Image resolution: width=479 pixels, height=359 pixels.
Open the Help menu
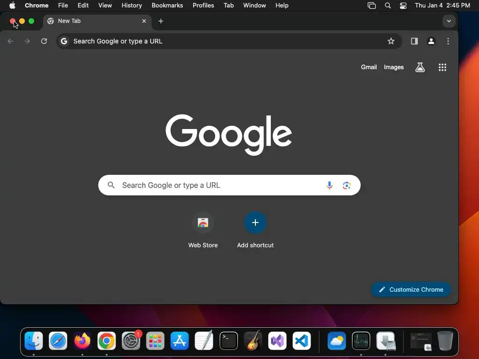click(x=282, y=6)
